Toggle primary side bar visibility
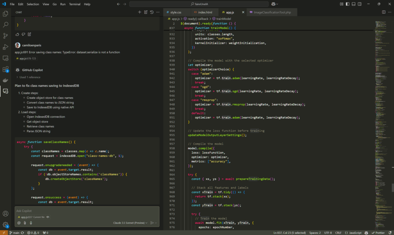The image size is (394, 235). (347, 4)
